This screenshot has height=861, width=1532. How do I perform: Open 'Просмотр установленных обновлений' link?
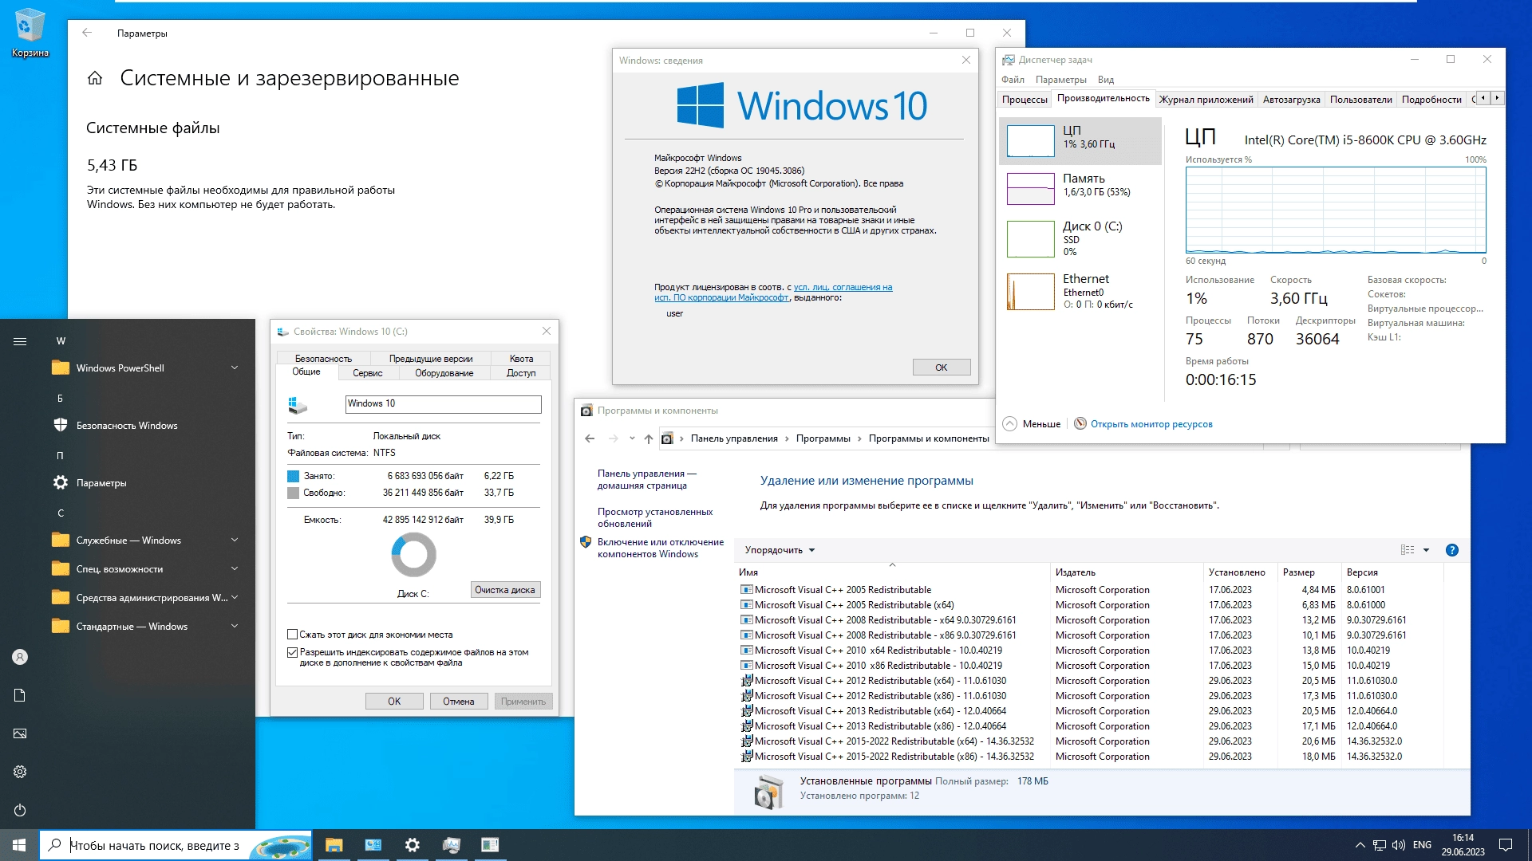655,517
